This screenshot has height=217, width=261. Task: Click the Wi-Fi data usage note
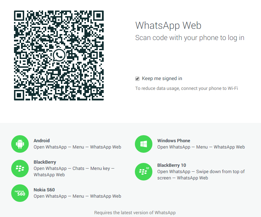coord(186,88)
